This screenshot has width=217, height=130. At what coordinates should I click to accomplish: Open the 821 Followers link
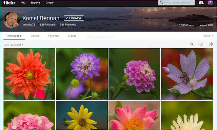tap(47, 25)
